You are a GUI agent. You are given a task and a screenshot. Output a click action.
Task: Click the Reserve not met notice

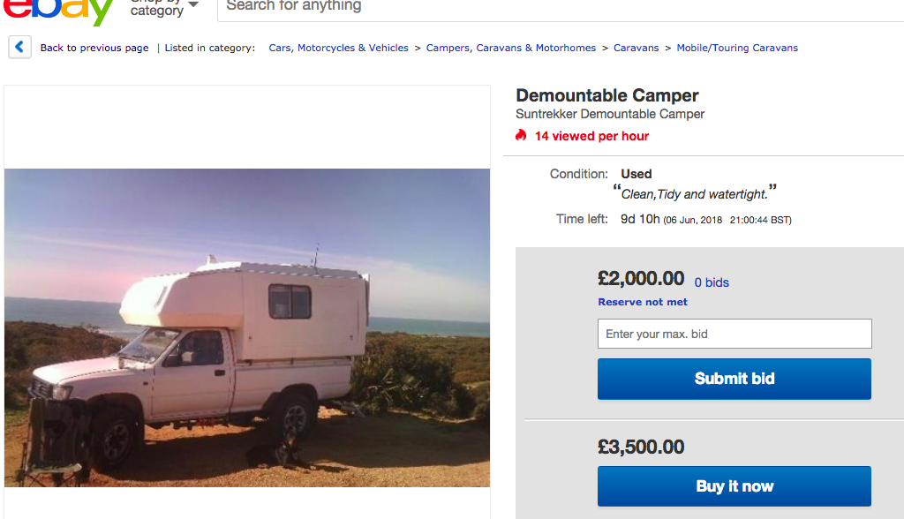[x=643, y=302]
